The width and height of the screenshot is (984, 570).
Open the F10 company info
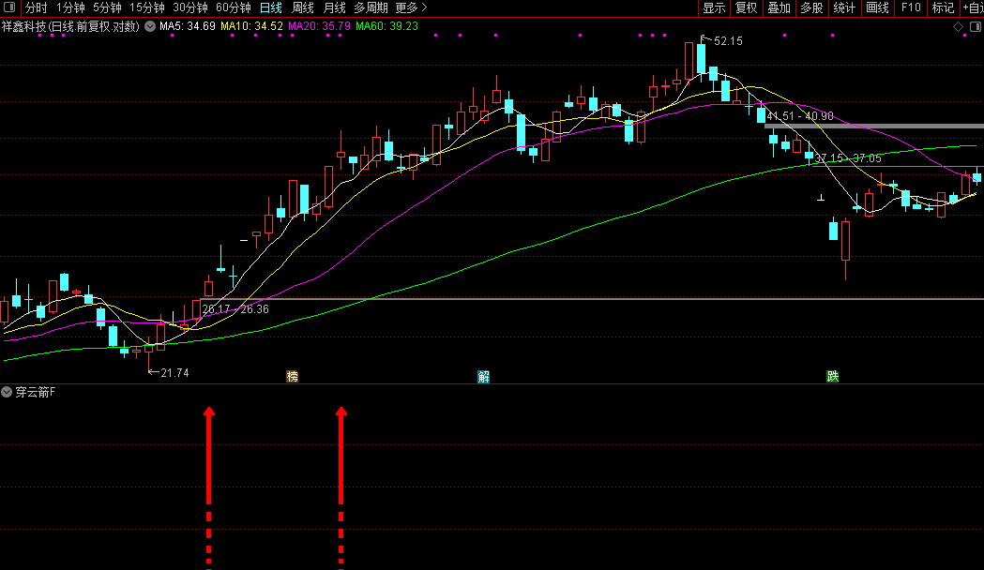click(911, 7)
